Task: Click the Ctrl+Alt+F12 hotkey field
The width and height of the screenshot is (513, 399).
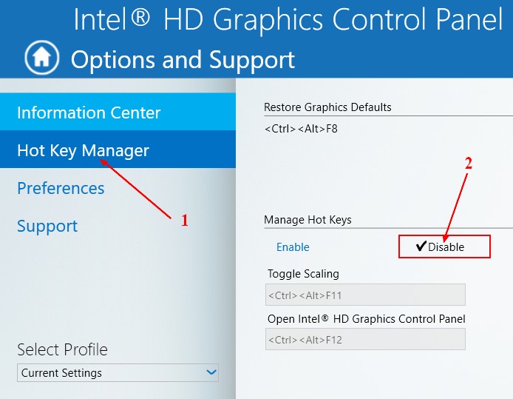Action: pos(365,340)
